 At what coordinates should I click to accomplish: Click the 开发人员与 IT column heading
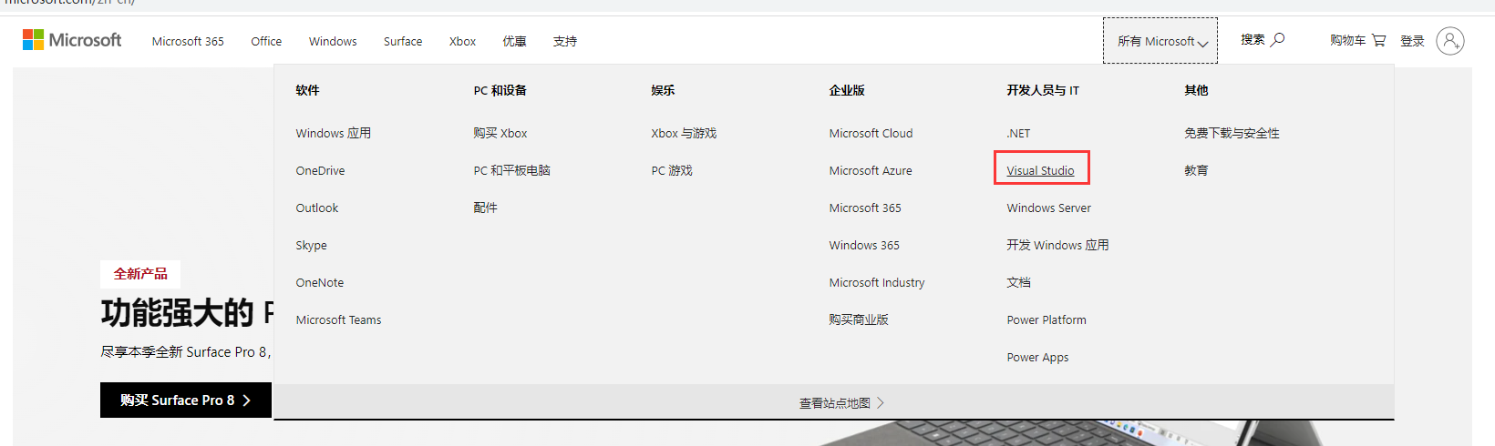(1043, 90)
